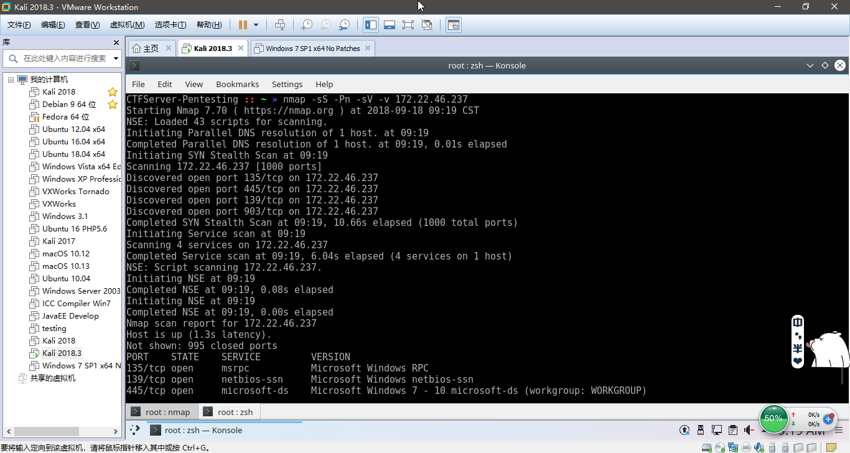The image size is (850, 453).
Task: Open the KDE clipboard tray icon
Action: pos(733,430)
